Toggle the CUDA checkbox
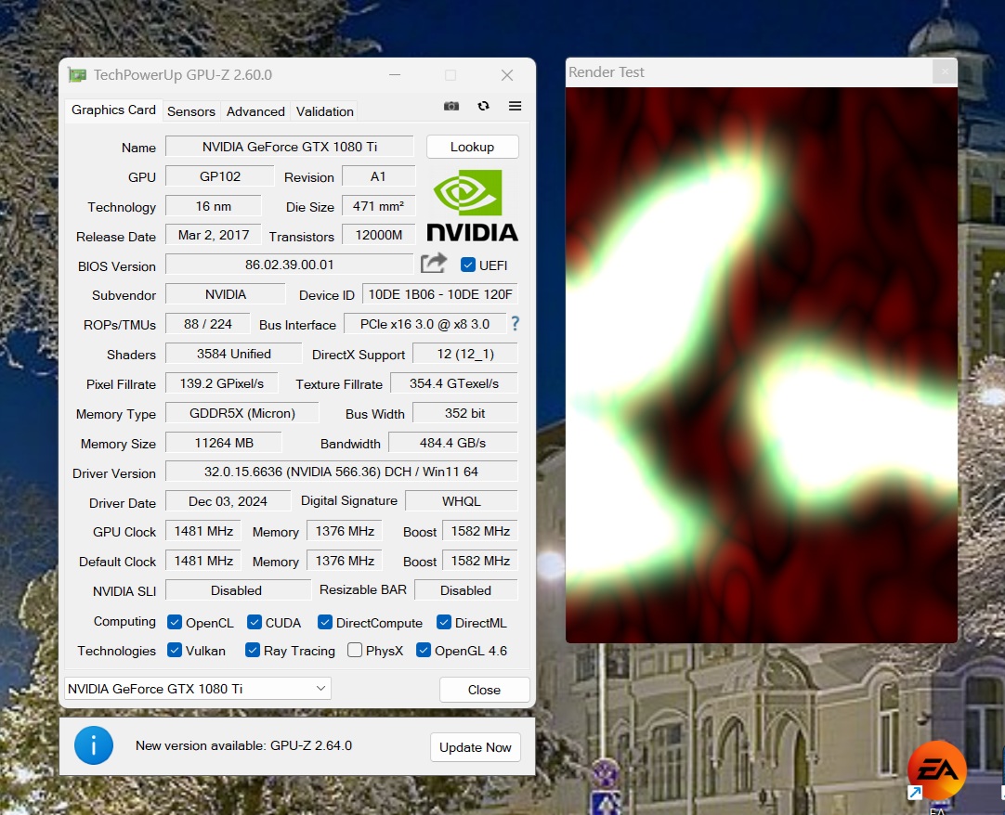The image size is (1005, 815). (x=255, y=622)
